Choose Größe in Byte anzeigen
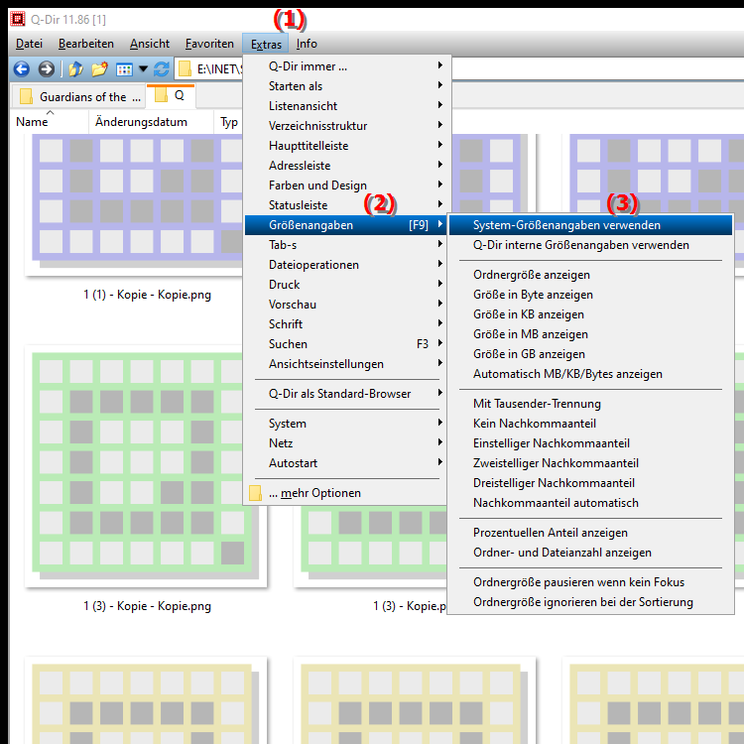Image resolution: width=744 pixels, height=744 pixels. pyautogui.click(x=590, y=295)
